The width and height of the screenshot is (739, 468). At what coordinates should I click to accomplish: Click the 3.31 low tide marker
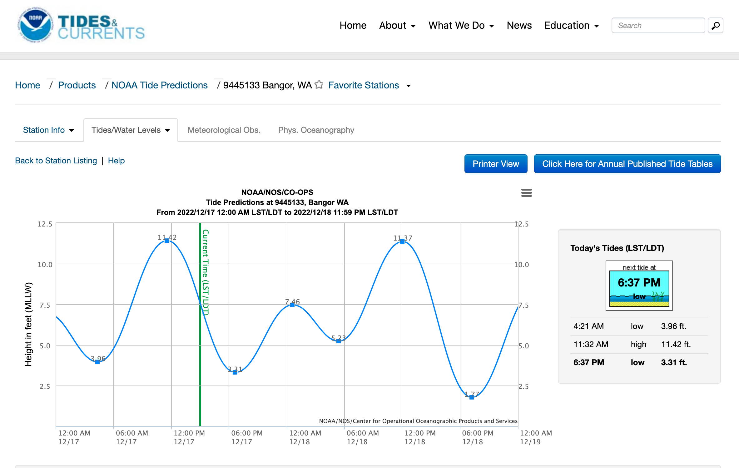[x=235, y=372]
